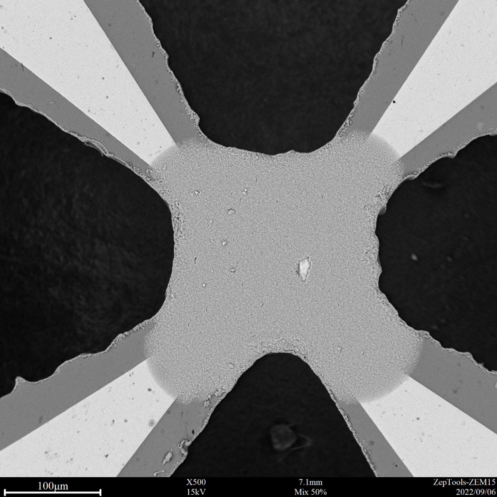Select the X500 magnification text
497x497 pixels.
196,482
